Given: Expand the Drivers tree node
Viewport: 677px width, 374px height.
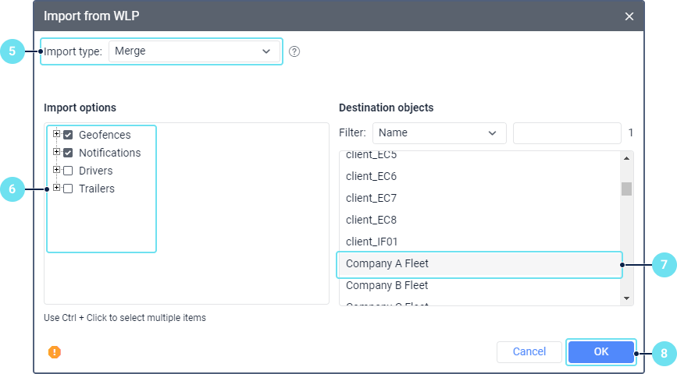Looking at the screenshot, I should coord(56,170).
